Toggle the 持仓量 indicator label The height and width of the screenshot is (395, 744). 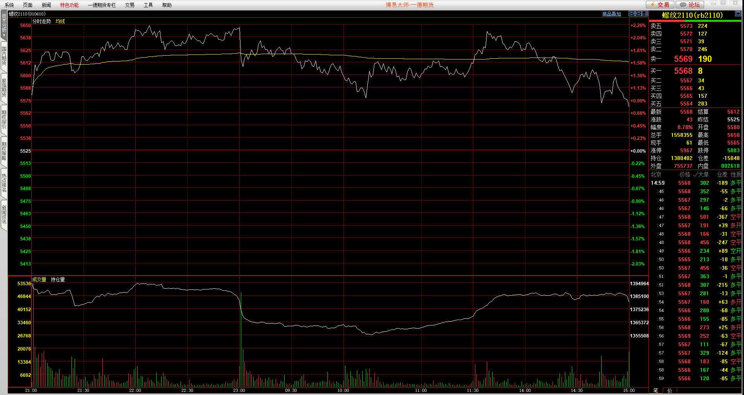pos(58,279)
